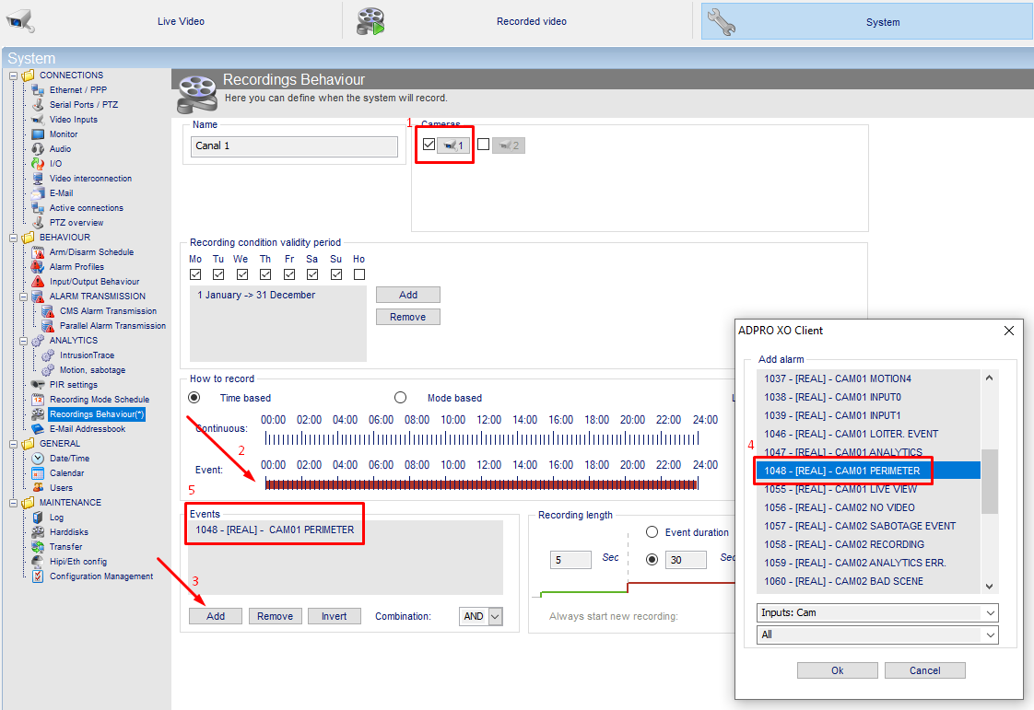Toggle camera 1 checkbox
The image size is (1034, 710).
click(429, 145)
